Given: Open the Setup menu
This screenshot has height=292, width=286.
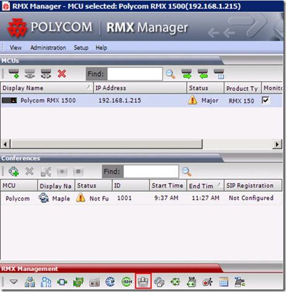Looking at the screenshot, I should 81,48.
